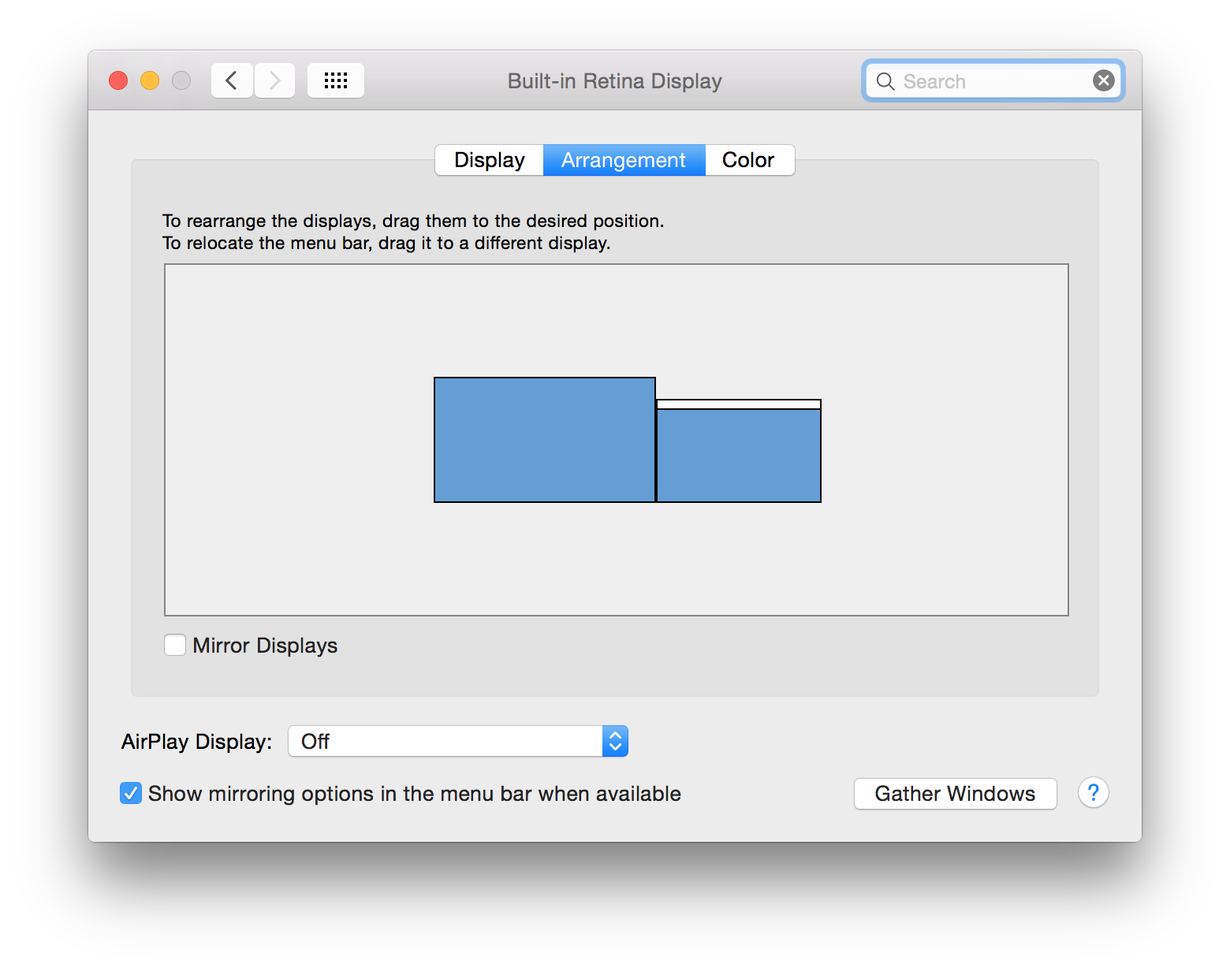Switch to the Display tab

coord(488,159)
